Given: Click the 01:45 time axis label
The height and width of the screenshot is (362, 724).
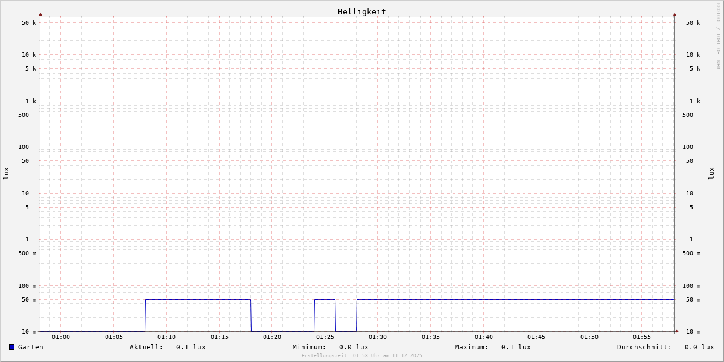Looking at the screenshot, I should coord(536,337).
